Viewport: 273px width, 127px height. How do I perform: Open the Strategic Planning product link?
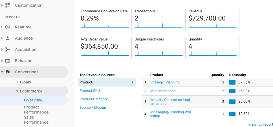[165, 82]
